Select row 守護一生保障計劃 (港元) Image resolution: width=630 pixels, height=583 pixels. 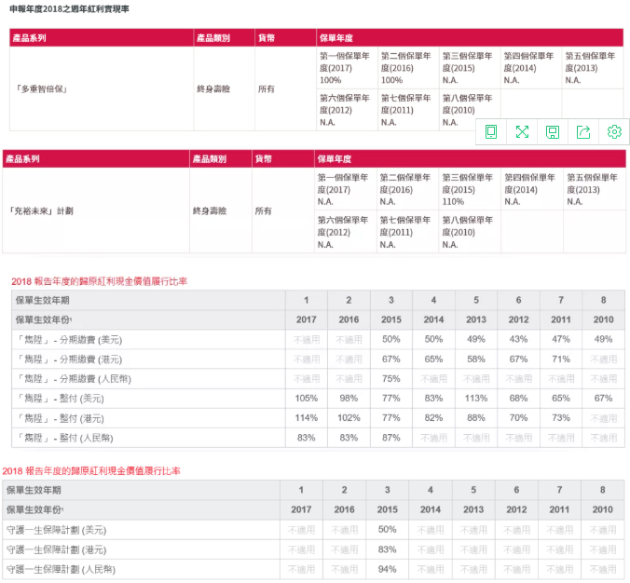tap(313, 549)
